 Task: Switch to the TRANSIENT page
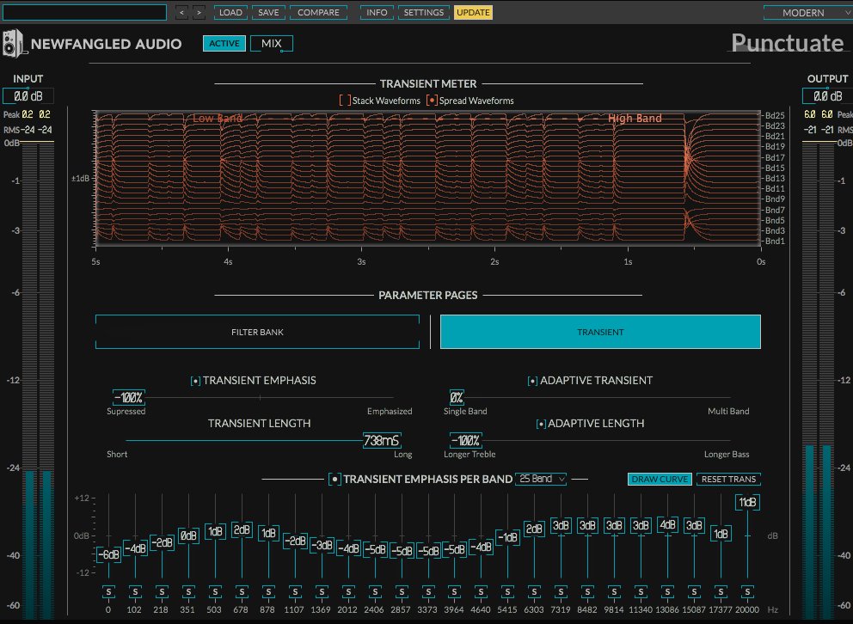point(600,332)
